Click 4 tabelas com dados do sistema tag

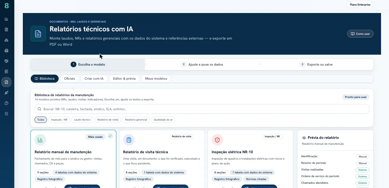[x=76, y=172]
